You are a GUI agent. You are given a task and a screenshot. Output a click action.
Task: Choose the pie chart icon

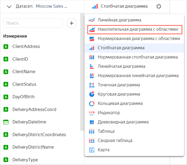click(x=92, y=94)
